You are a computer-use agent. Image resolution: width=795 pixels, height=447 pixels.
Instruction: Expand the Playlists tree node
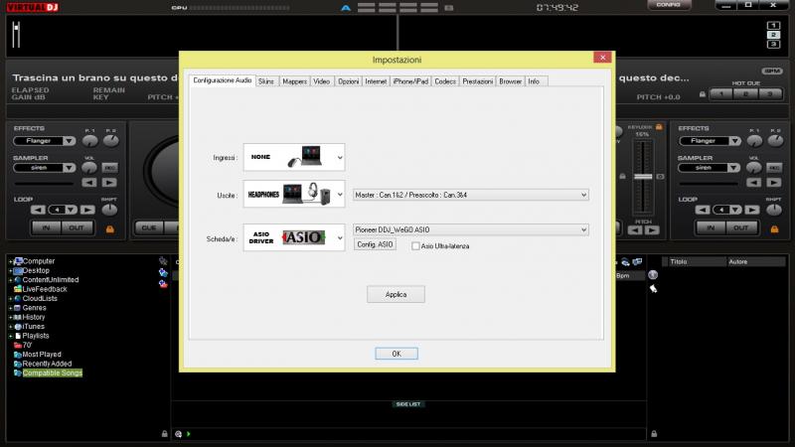coord(10,336)
